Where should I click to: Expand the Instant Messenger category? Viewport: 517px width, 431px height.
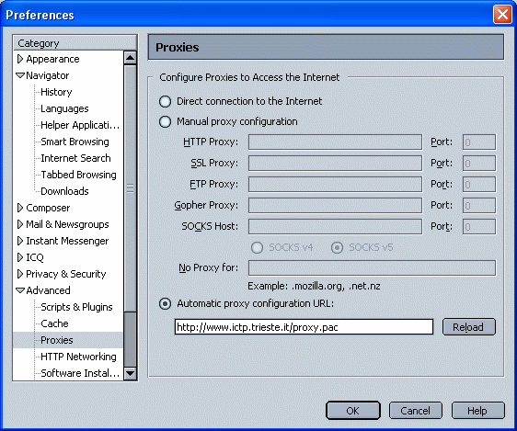pos(20,241)
